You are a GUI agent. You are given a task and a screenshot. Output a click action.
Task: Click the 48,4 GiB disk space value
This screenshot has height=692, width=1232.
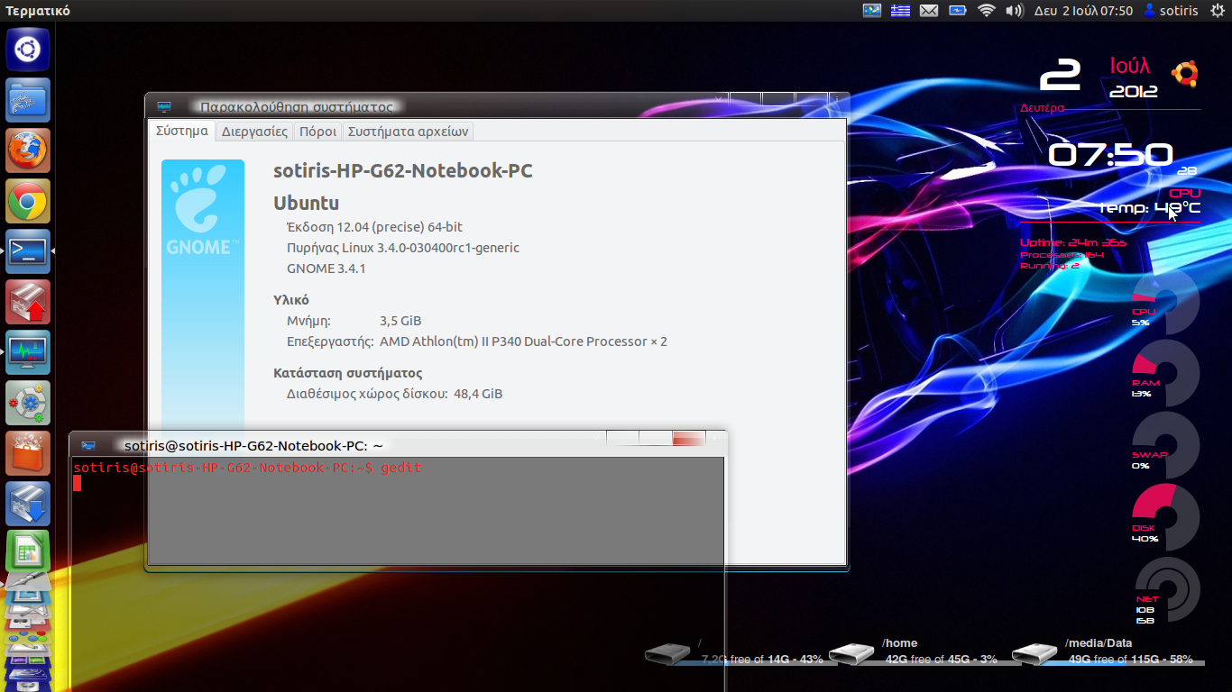[x=478, y=394]
